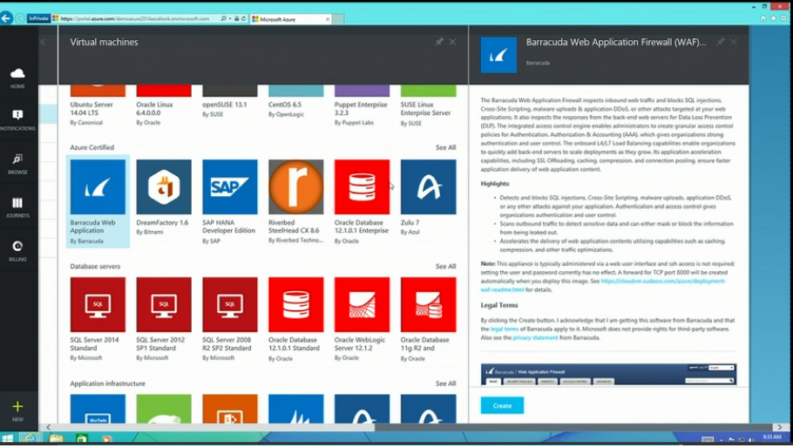Open the Browse sidebar icon
The height and width of the screenshot is (448, 793).
[17, 164]
